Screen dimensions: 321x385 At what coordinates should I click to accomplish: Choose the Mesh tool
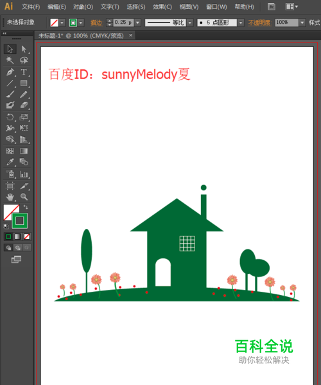(x=10, y=151)
